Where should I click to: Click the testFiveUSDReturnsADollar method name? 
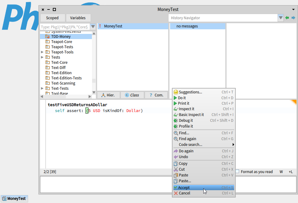click(x=77, y=105)
